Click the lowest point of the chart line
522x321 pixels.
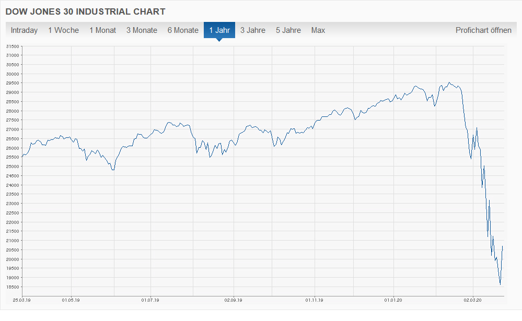pos(500,284)
